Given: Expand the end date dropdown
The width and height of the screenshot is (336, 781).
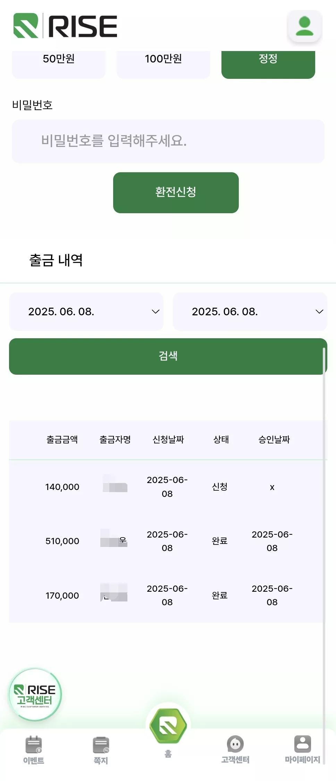Looking at the screenshot, I should point(250,311).
